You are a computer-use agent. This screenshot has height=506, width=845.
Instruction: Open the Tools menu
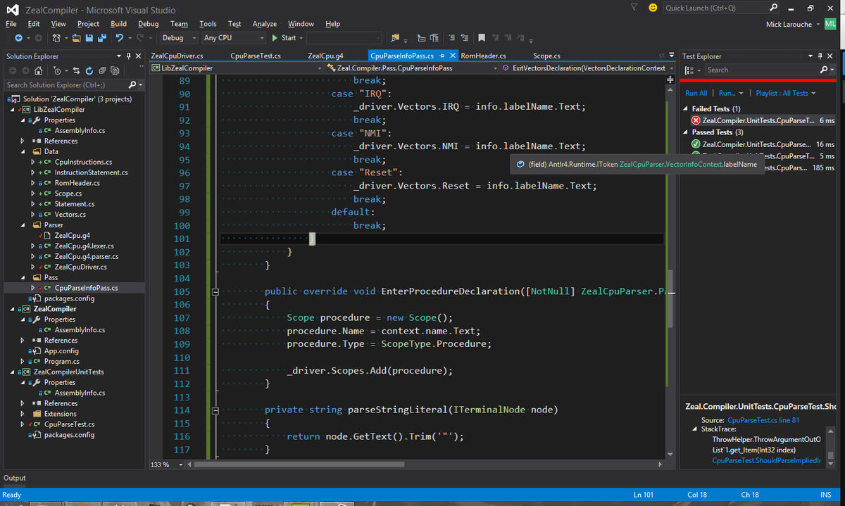coord(208,23)
